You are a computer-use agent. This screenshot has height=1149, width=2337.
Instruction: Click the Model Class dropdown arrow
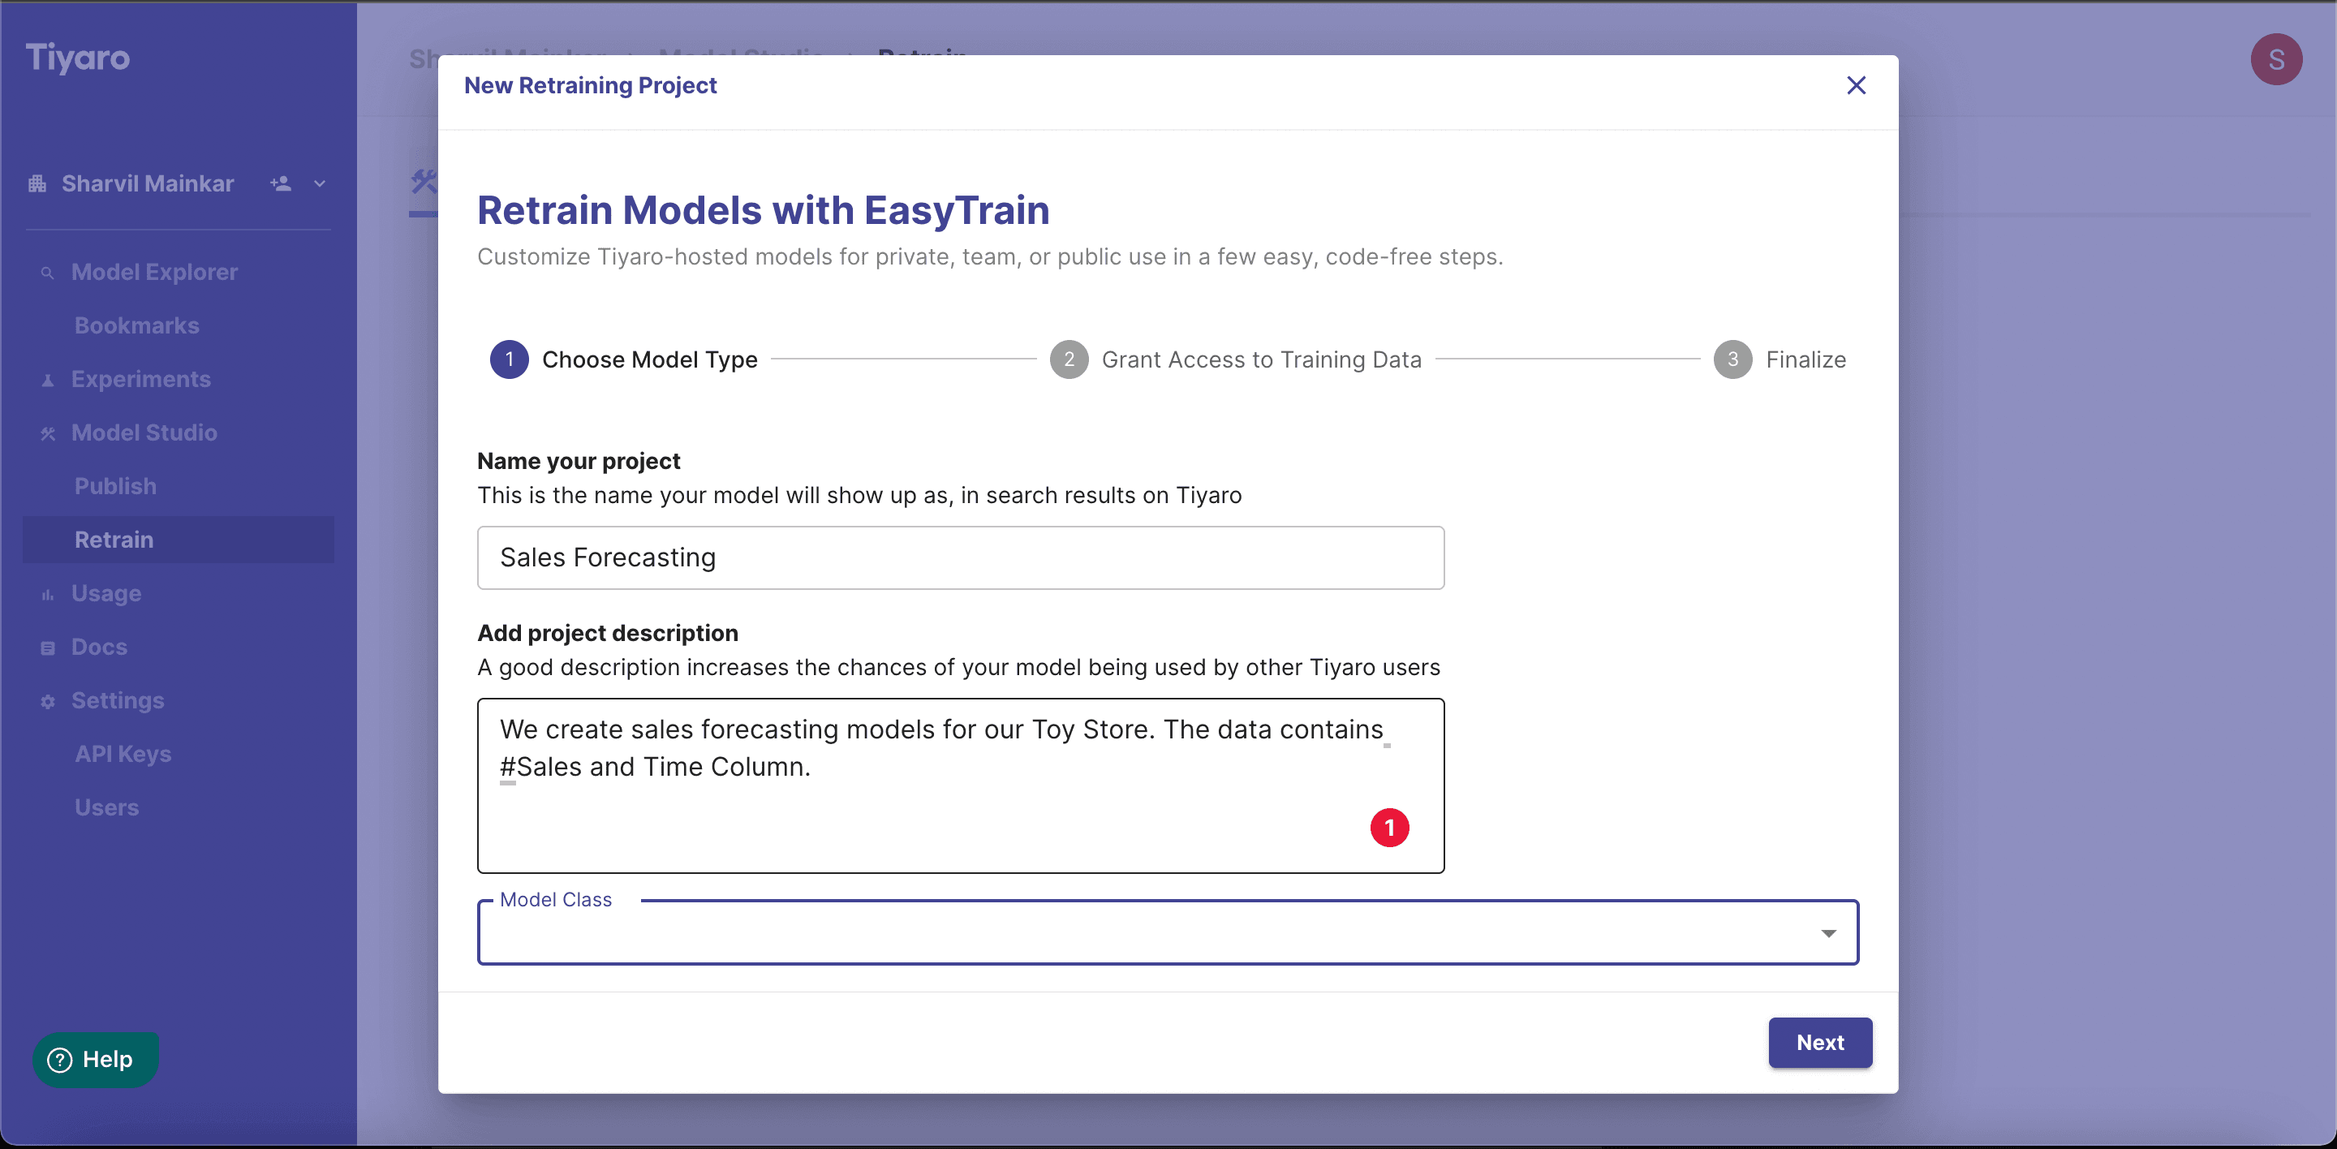(1828, 933)
